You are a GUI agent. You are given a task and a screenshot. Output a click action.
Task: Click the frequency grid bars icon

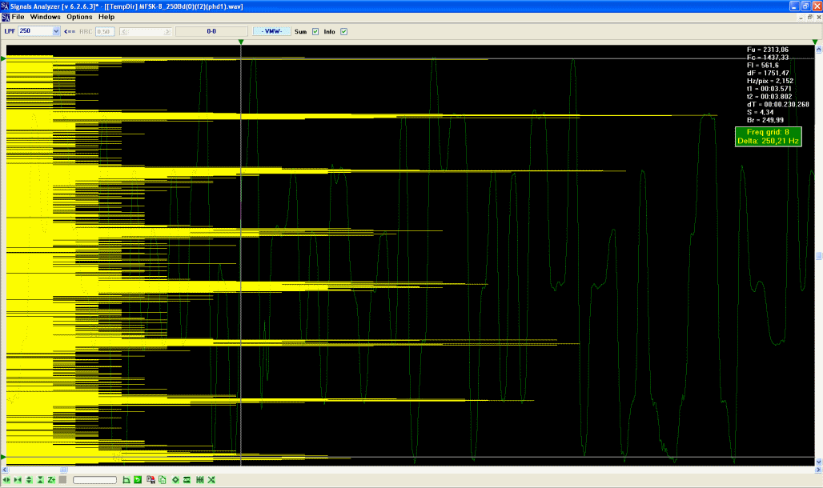(199, 479)
